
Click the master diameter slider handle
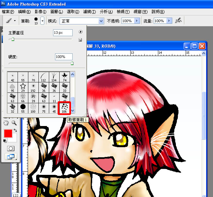(x=13, y=39)
